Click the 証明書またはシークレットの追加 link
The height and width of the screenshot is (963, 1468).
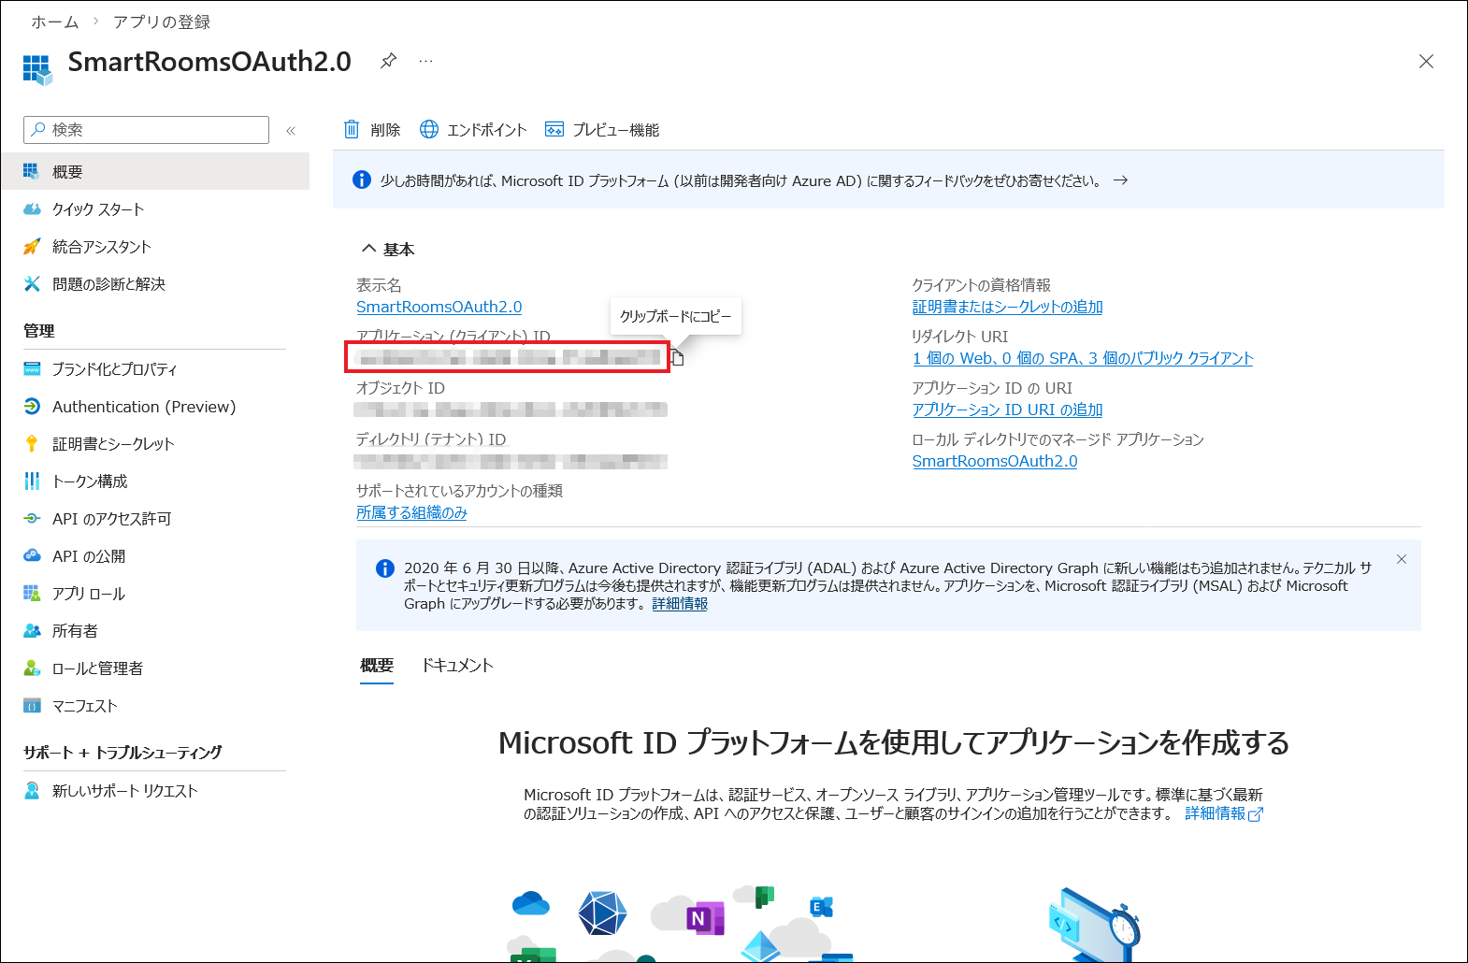(x=1007, y=307)
